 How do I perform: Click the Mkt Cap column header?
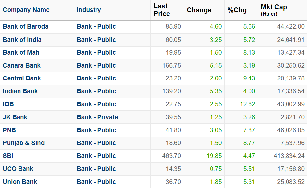pyautogui.click(x=274, y=7)
